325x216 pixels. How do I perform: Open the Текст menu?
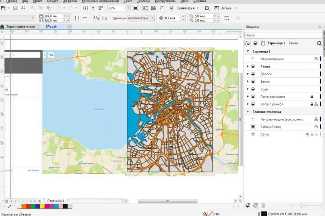coord(128,1)
